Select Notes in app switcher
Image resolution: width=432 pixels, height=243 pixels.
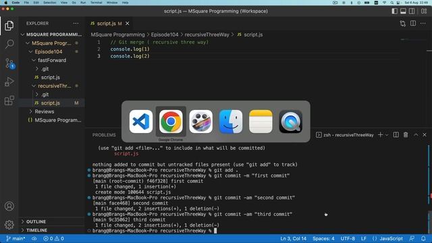[x=261, y=122]
